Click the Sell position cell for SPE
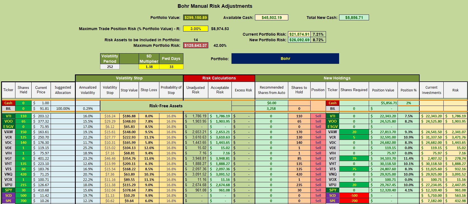This screenshot has height=204, width=468. pos(318,201)
